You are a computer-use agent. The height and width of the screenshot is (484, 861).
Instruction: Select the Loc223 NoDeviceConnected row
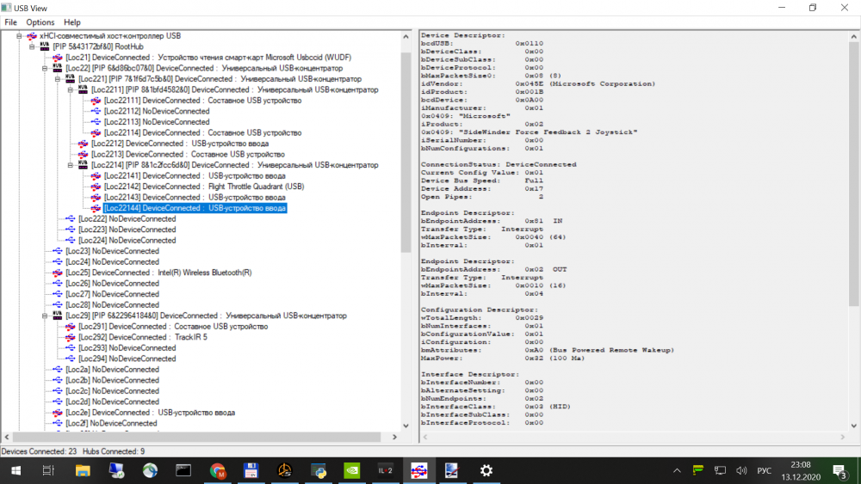pos(127,230)
